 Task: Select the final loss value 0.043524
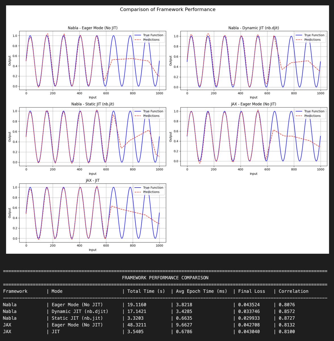click(249, 305)
